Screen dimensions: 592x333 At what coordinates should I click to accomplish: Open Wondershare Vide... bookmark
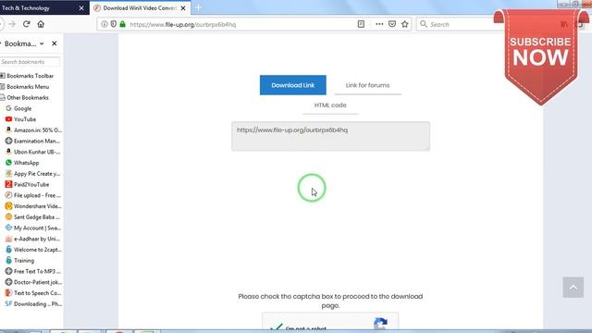33,206
